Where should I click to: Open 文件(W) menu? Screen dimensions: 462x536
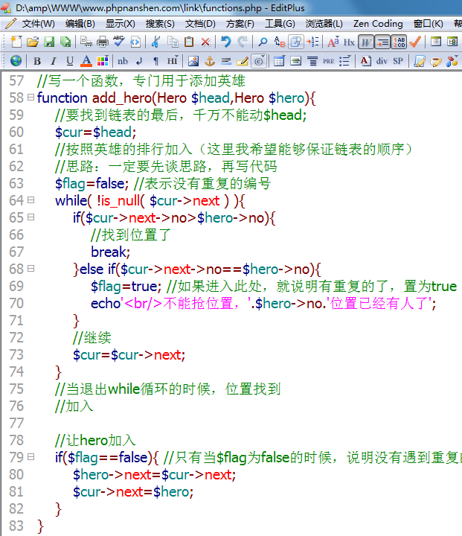pos(38,24)
